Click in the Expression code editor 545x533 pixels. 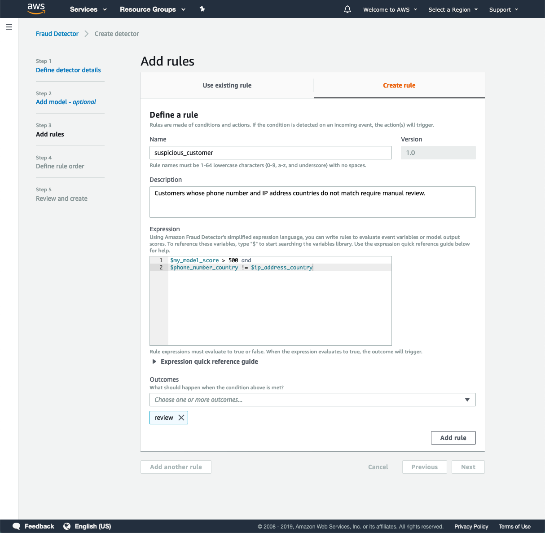click(271, 301)
